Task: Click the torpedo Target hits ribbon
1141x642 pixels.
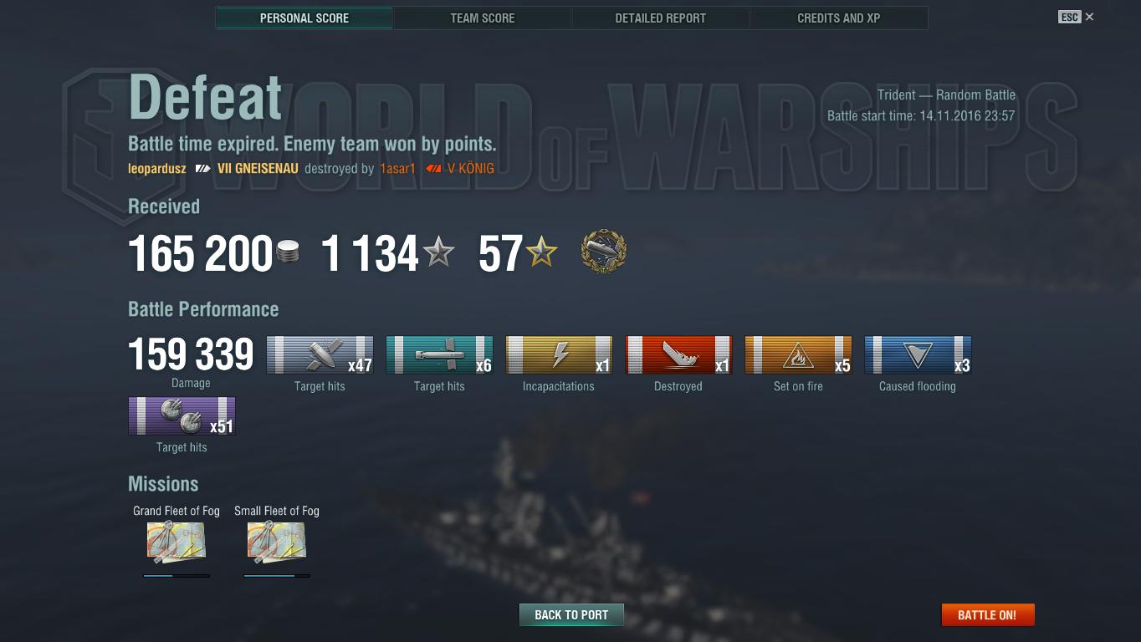Action: [x=439, y=355]
